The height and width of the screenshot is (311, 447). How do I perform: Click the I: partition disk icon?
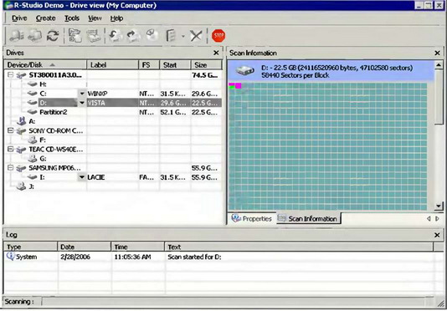pos(32,177)
